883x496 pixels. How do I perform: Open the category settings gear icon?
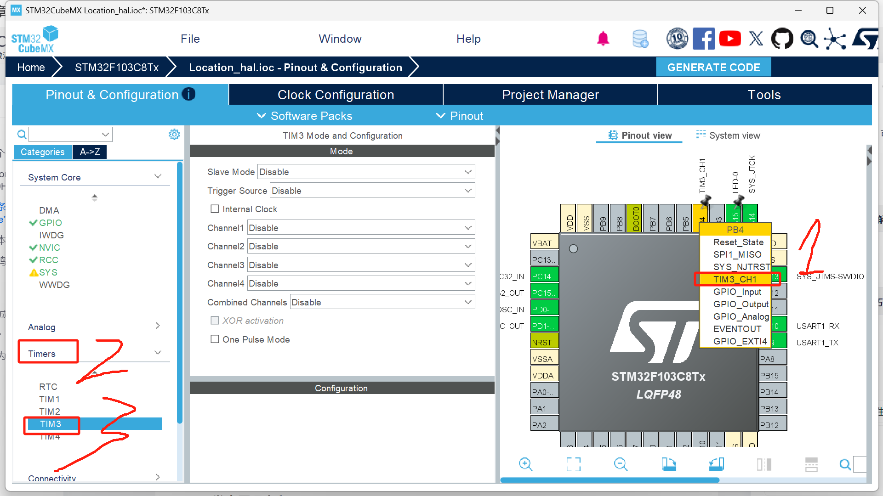click(174, 135)
